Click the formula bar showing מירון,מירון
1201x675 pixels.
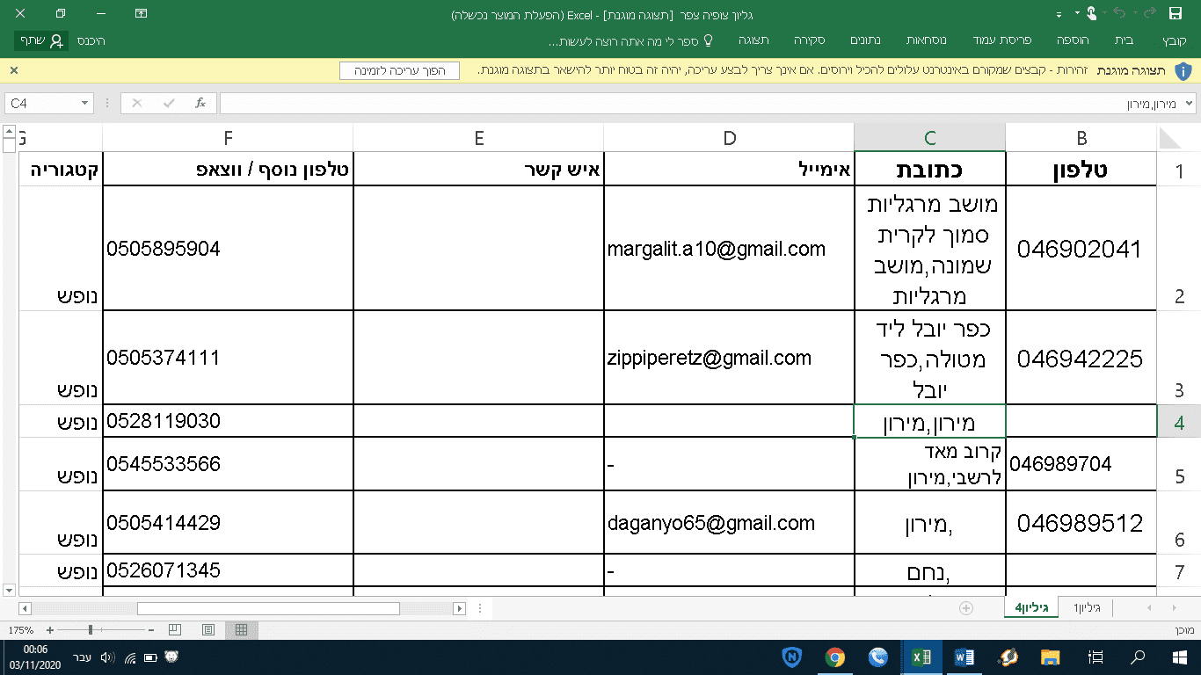click(x=701, y=104)
